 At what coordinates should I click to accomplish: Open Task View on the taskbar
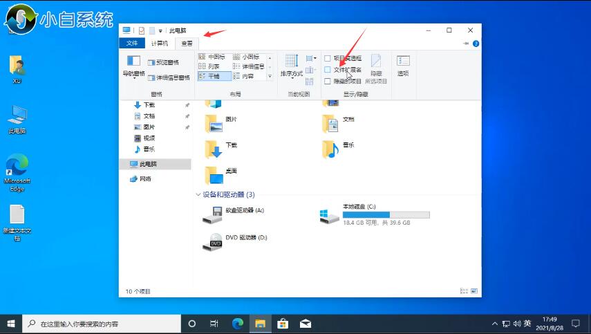[x=214, y=324]
